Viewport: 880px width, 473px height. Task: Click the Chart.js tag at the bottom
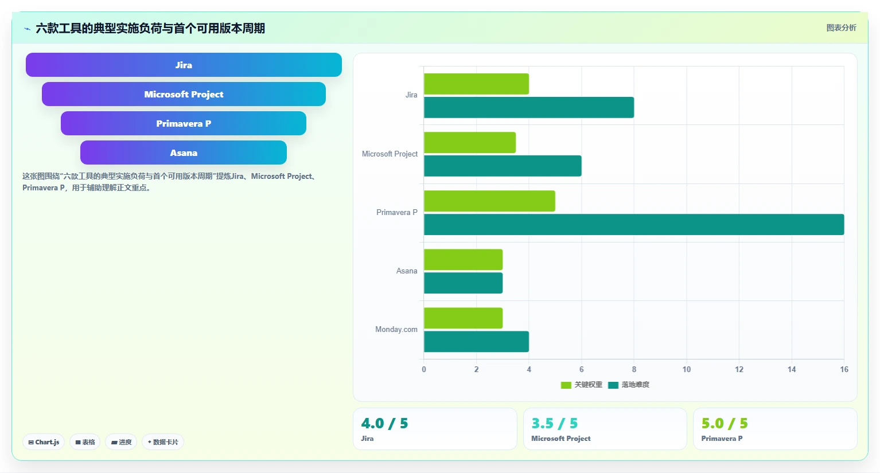pyautogui.click(x=44, y=442)
